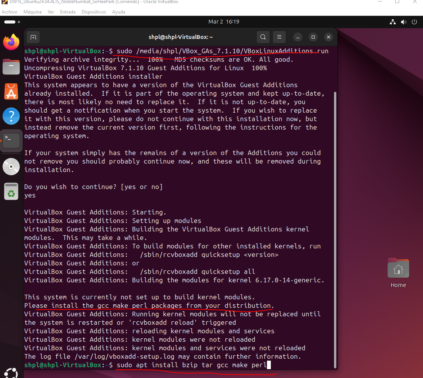Open the Dispositivos menu
Viewport: 423px width, 378px height.
point(94,12)
